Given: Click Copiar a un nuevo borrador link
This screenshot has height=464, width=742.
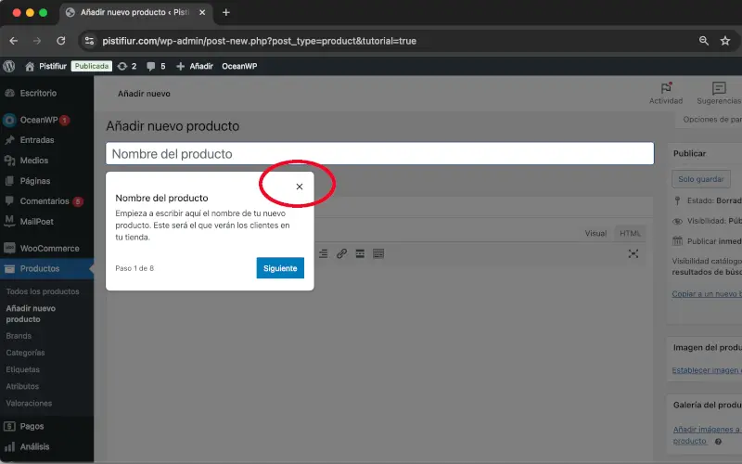Looking at the screenshot, I should coord(707,294).
